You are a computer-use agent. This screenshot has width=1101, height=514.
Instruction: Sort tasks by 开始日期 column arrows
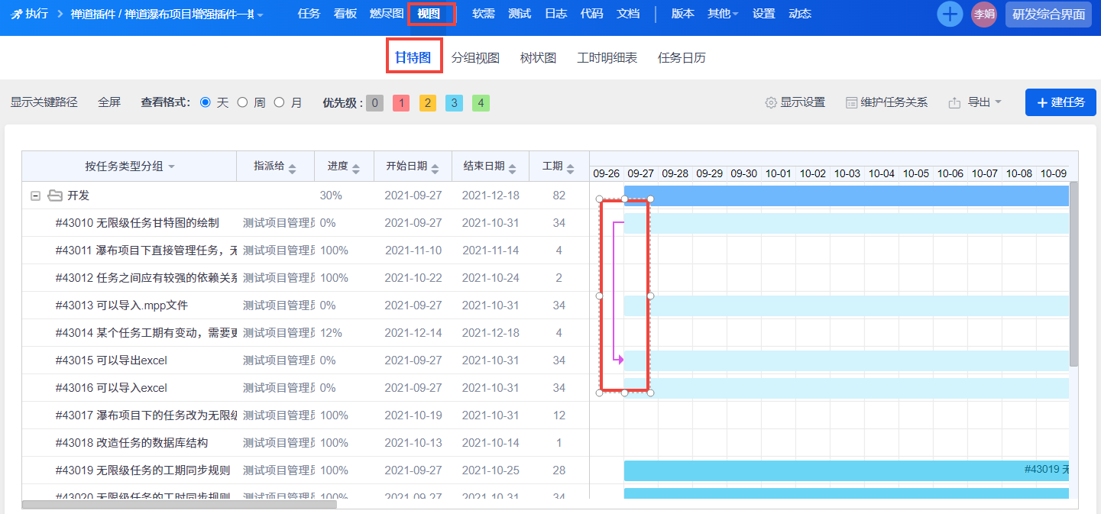(x=434, y=167)
